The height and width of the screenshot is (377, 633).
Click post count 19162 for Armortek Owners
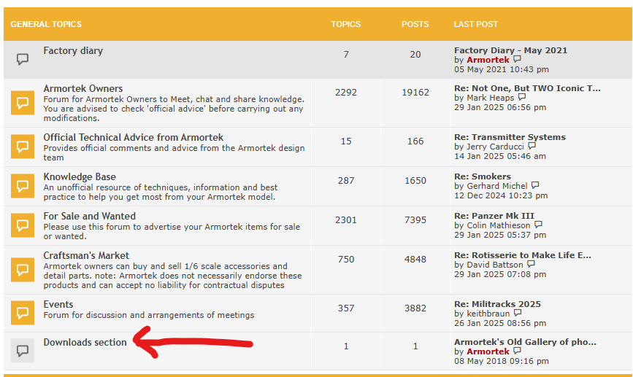415,93
